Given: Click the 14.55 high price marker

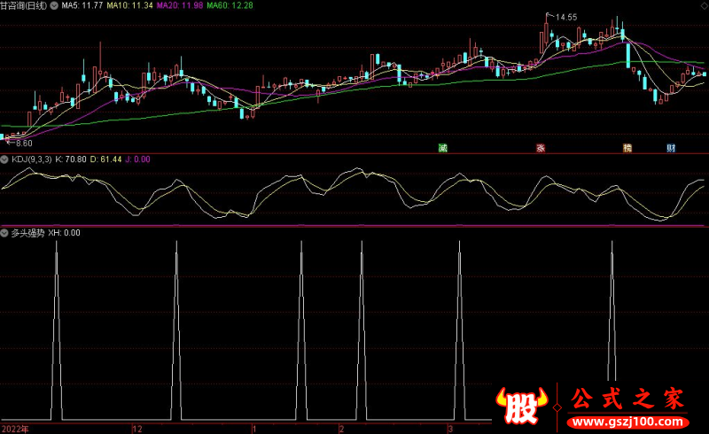Looking at the screenshot, I should click(x=565, y=17).
